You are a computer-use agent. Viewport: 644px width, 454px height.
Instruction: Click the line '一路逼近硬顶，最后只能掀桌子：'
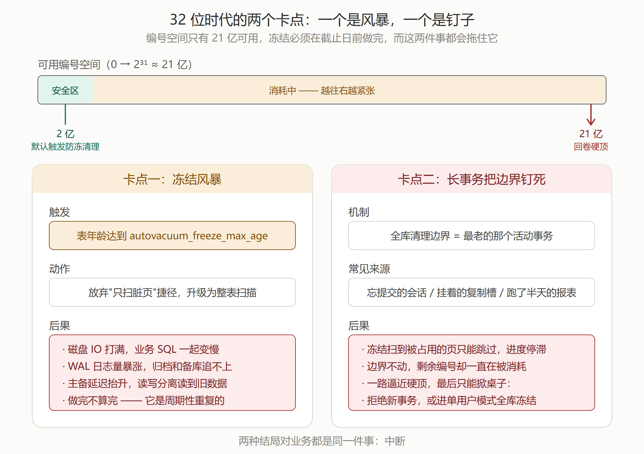pos(436,383)
